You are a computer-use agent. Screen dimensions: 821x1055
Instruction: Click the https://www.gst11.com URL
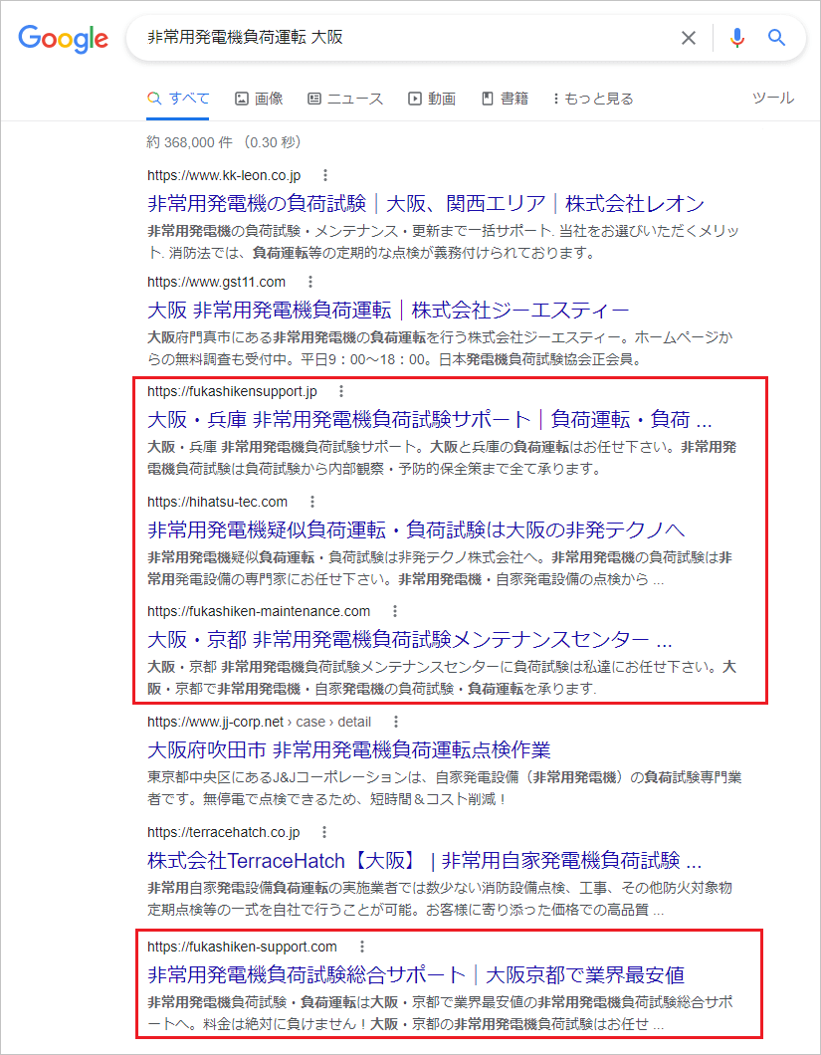tap(216, 282)
